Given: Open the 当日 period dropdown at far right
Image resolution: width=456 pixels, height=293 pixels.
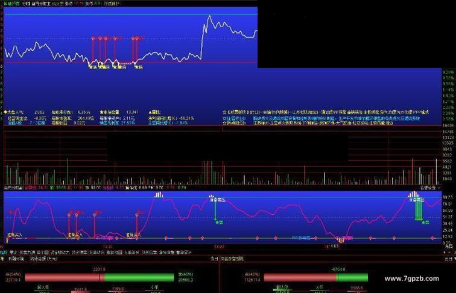Looking at the screenshot, I should point(450,259).
